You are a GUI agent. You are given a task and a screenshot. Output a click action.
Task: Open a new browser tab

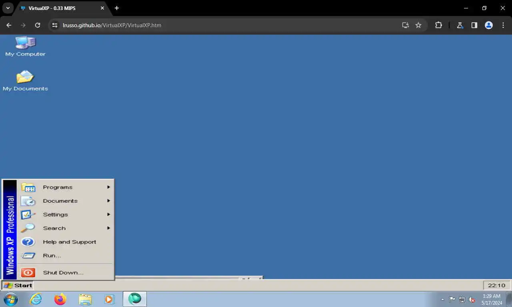tap(117, 8)
